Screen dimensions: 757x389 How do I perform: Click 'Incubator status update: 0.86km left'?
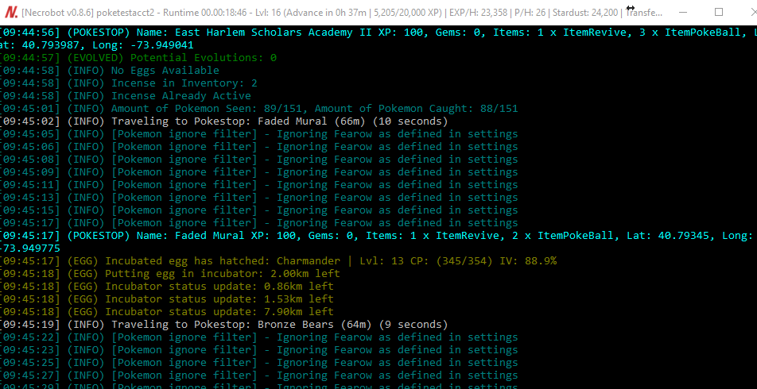167,287
